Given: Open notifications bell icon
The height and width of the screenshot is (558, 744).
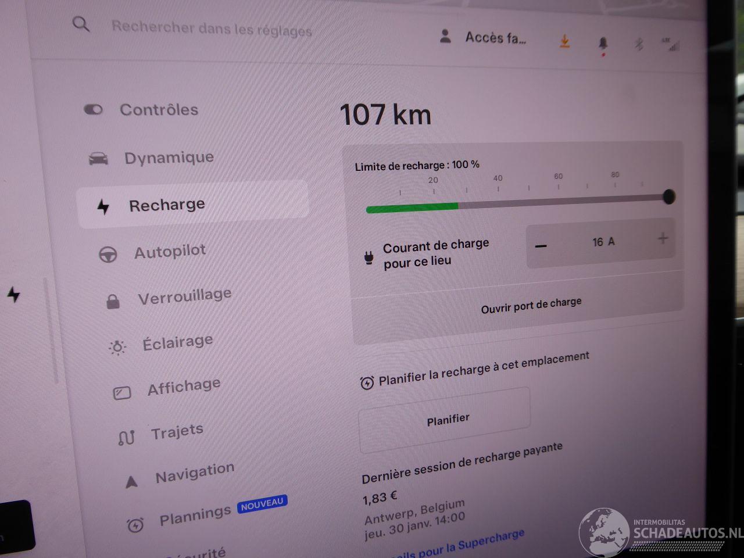Looking at the screenshot, I should tap(603, 44).
